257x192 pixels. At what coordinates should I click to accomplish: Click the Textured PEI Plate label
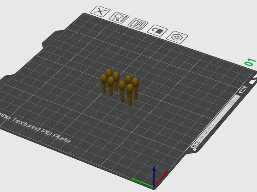coord(41,130)
